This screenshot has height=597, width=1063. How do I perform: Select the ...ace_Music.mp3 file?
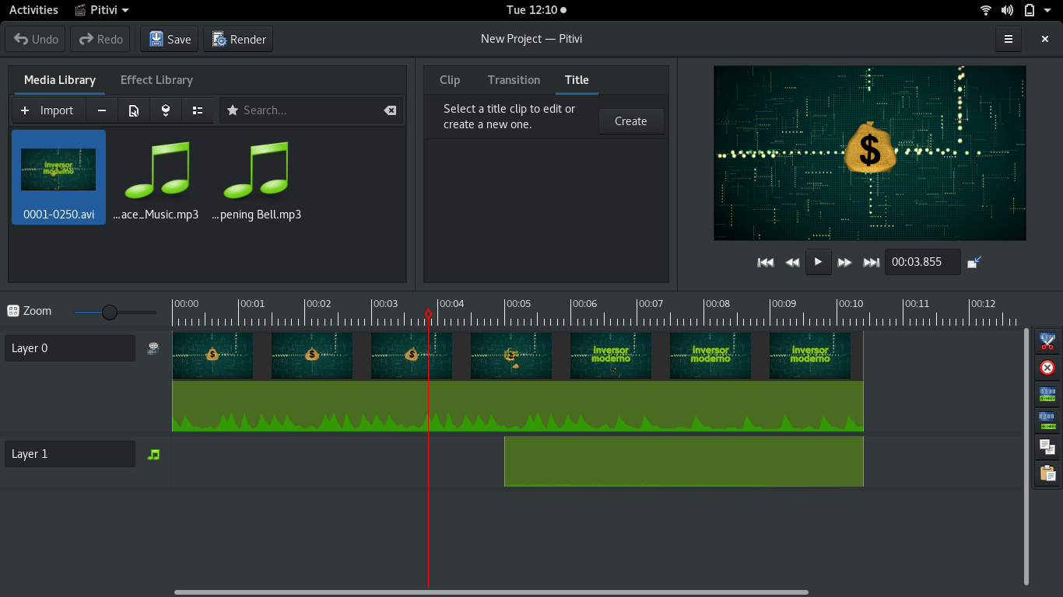tap(156, 179)
